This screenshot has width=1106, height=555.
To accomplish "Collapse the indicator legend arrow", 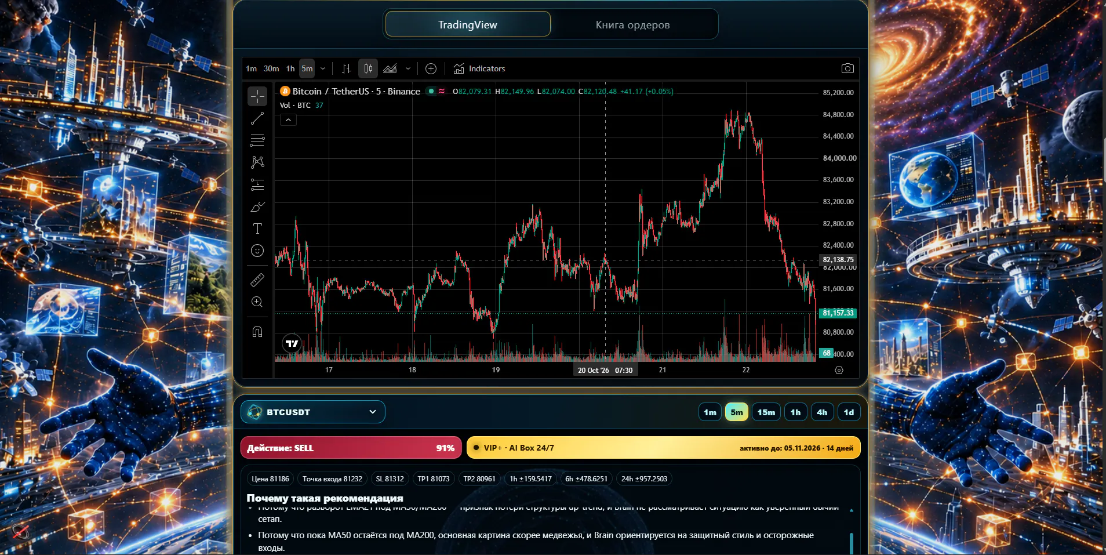I will pos(288,120).
